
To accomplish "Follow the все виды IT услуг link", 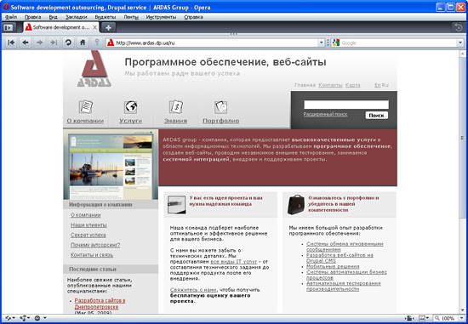I will click(x=234, y=262).
